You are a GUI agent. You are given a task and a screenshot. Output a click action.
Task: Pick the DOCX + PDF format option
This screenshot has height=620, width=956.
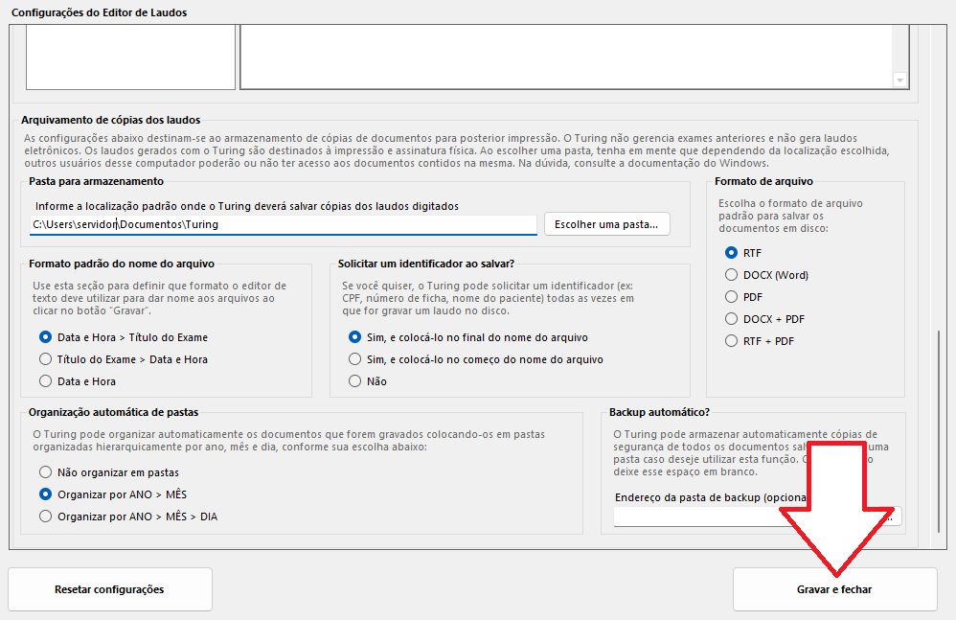[732, 319]
